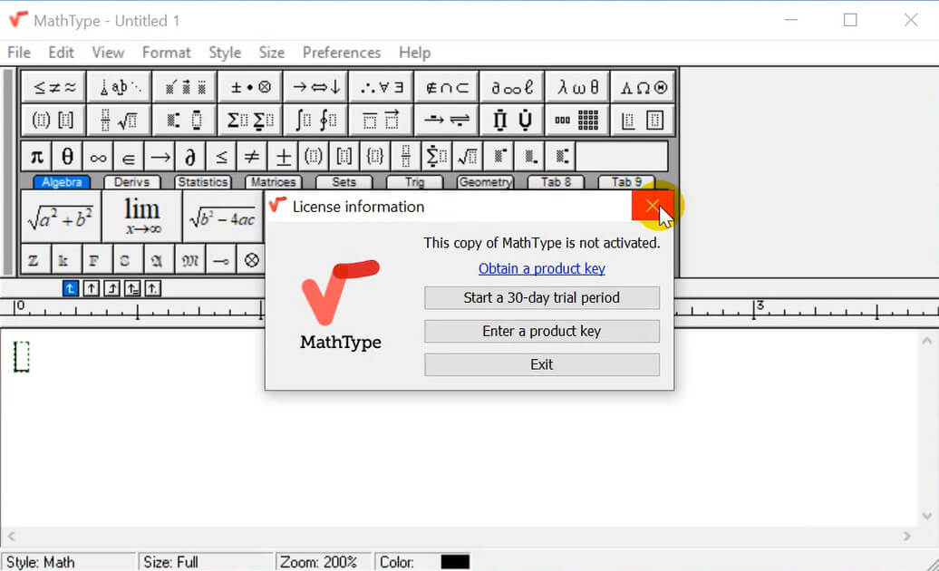Open the Edit menu
This screenshot has width=939, height=571.
pyautogui.click(x=61, y=53)
